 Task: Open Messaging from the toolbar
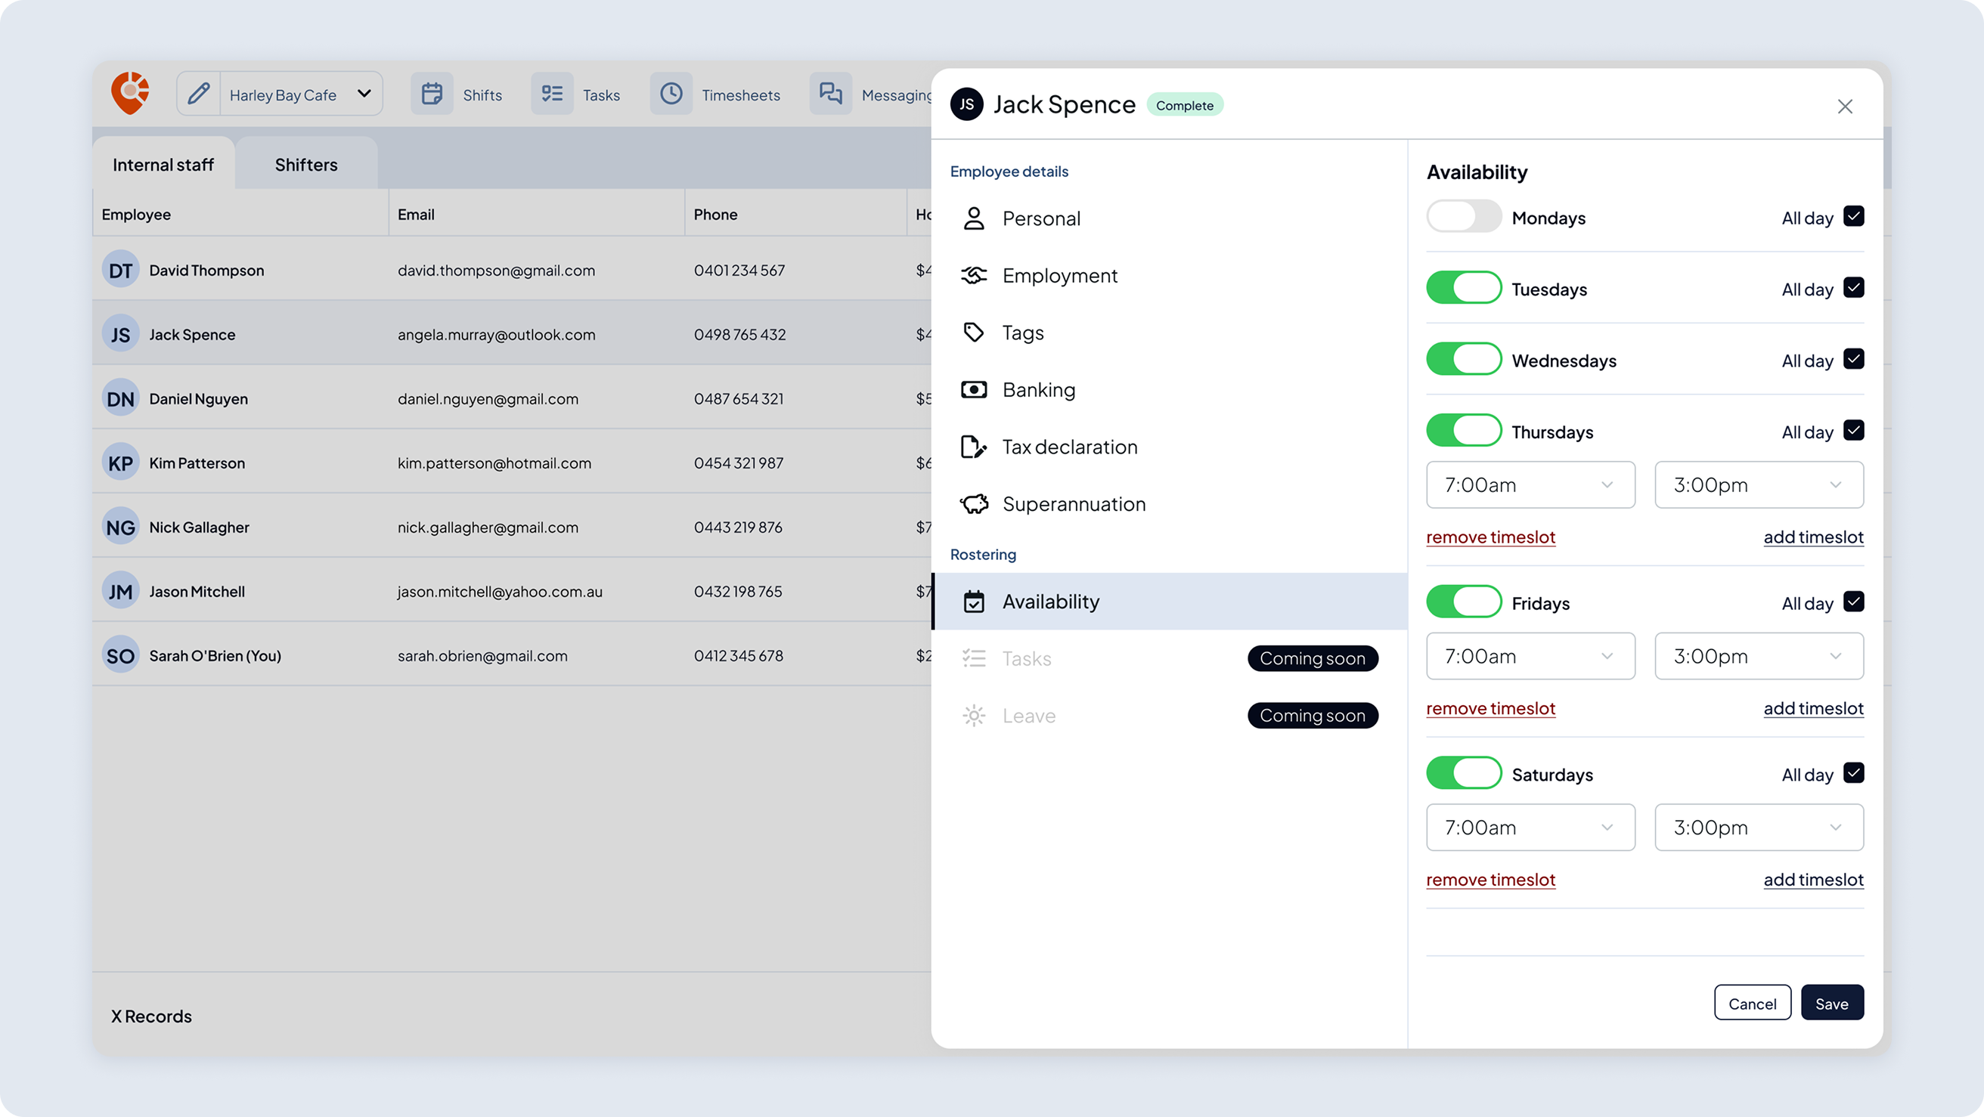click(x=830, y=93)
